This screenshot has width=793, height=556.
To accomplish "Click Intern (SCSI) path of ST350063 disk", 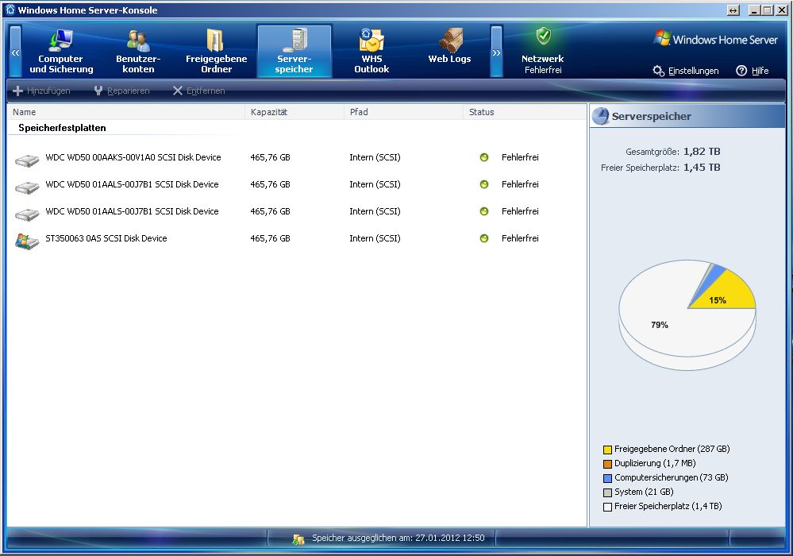I will pyautogui.click(x=375, y=238).
